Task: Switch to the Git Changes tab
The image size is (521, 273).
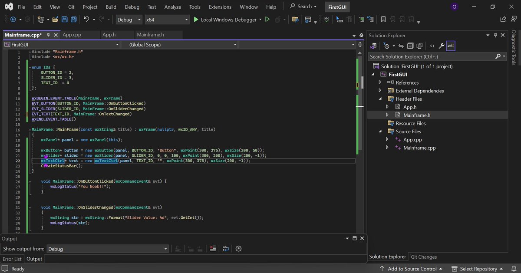Action: coord(424,257)
